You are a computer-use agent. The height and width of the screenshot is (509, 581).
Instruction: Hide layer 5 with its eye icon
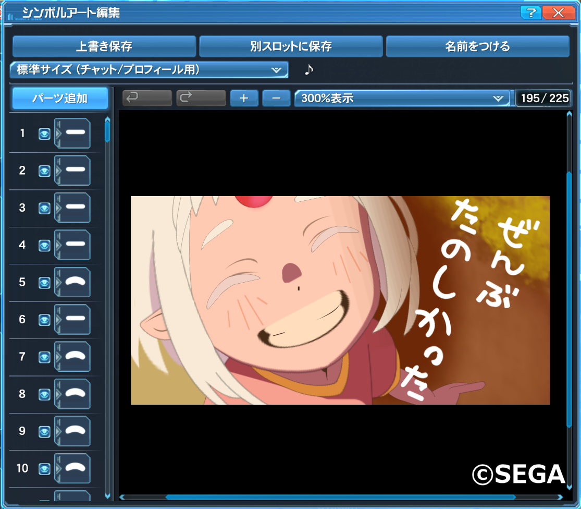tap(44, 283)
